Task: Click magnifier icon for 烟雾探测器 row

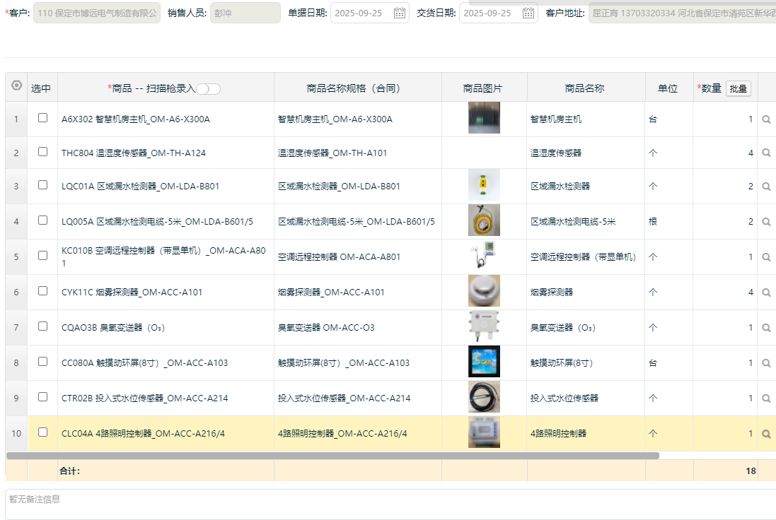Action: click(x=766, y=292)
